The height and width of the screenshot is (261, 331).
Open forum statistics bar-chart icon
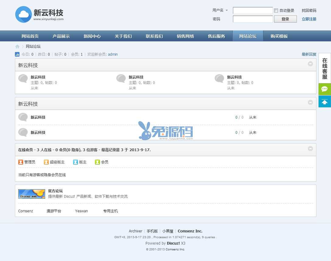[x=17, y=54]
